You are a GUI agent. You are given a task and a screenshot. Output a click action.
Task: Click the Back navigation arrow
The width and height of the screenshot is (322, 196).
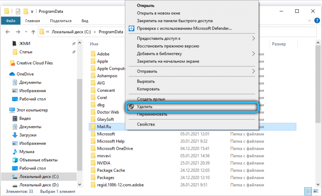[x=8, y=32]
